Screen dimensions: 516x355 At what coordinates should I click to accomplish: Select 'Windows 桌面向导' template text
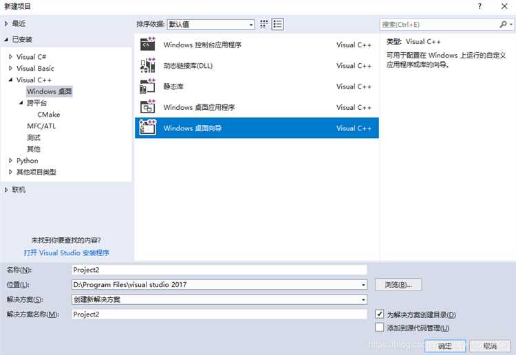(x=193, y=128)
